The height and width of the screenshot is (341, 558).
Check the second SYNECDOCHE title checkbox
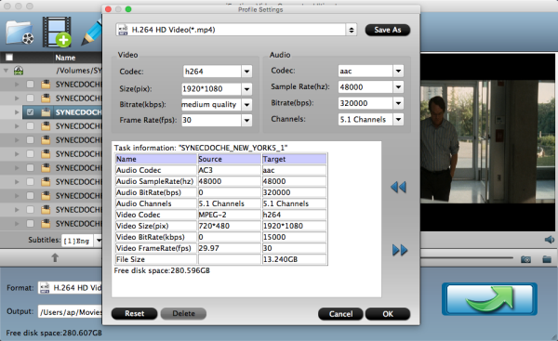click(31, 98)
